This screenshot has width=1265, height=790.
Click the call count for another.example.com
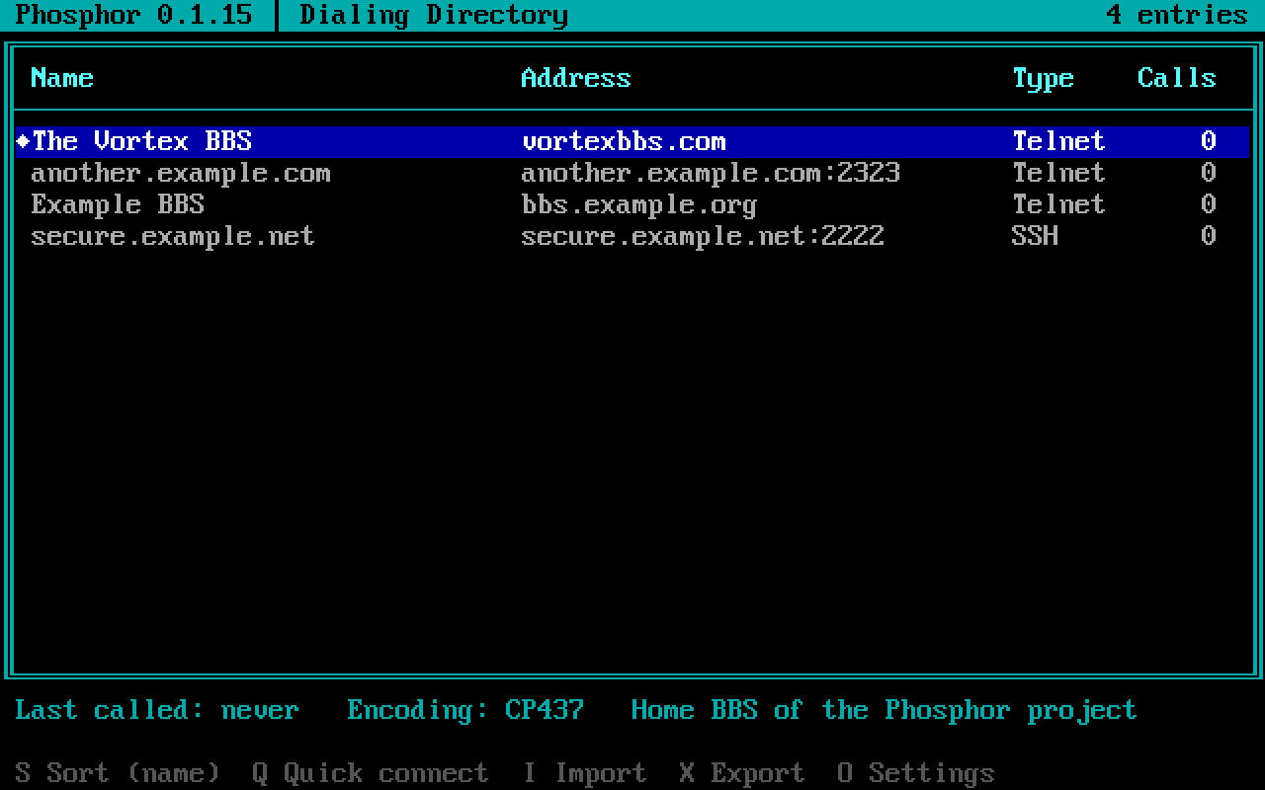tap(1209, 173)
